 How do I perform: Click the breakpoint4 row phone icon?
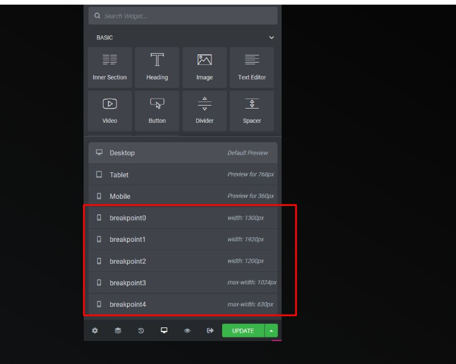coord(99,304)
